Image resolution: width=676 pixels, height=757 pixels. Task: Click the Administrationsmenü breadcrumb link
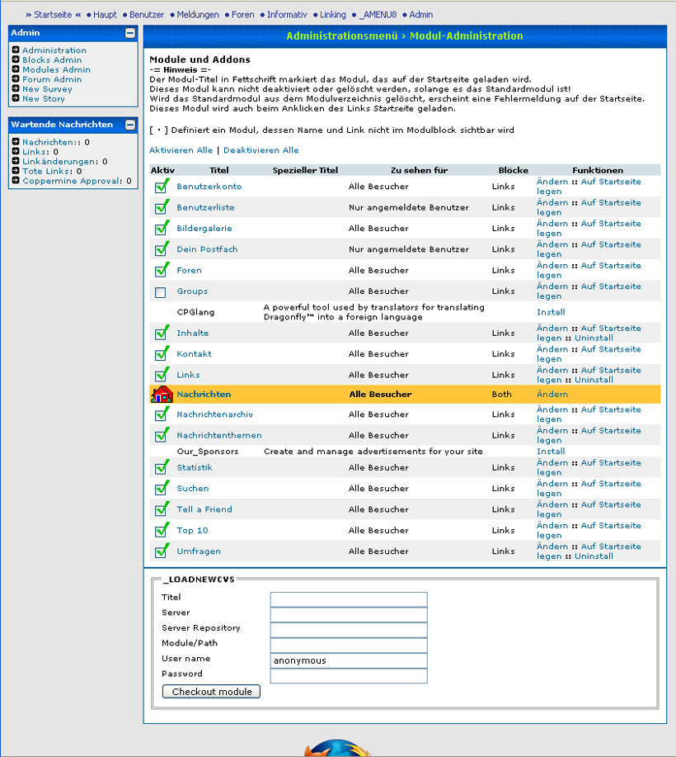point(342,35)
